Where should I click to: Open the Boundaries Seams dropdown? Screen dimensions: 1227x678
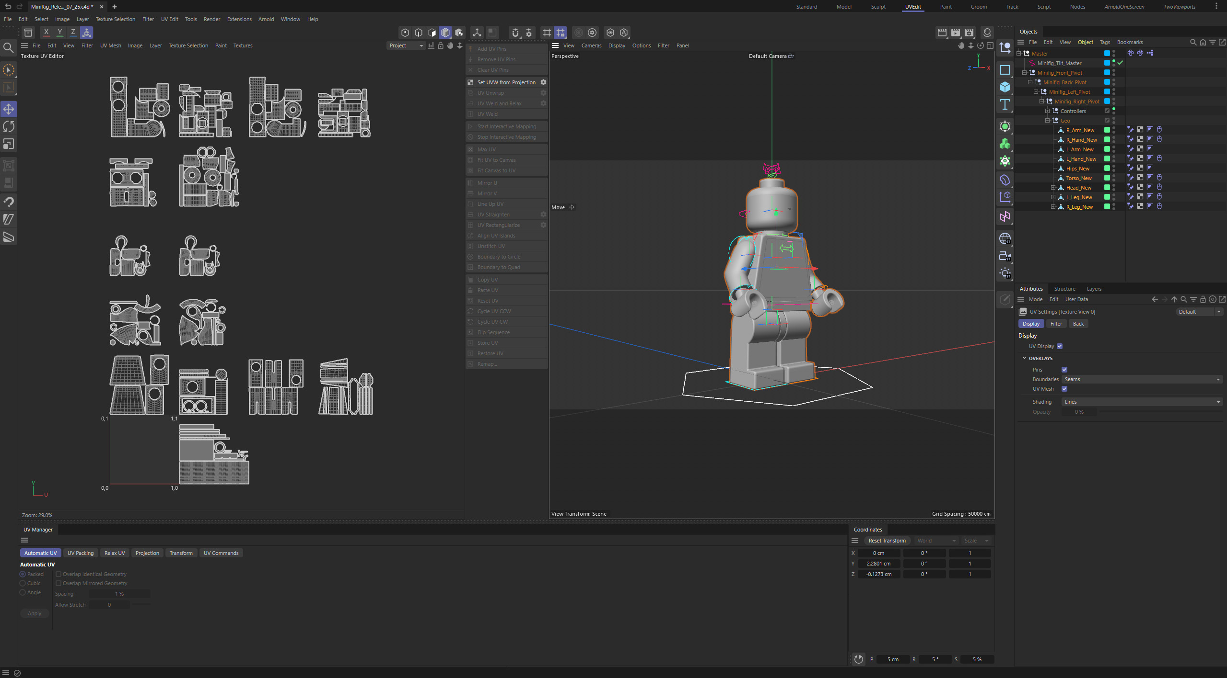(1142, 379)
